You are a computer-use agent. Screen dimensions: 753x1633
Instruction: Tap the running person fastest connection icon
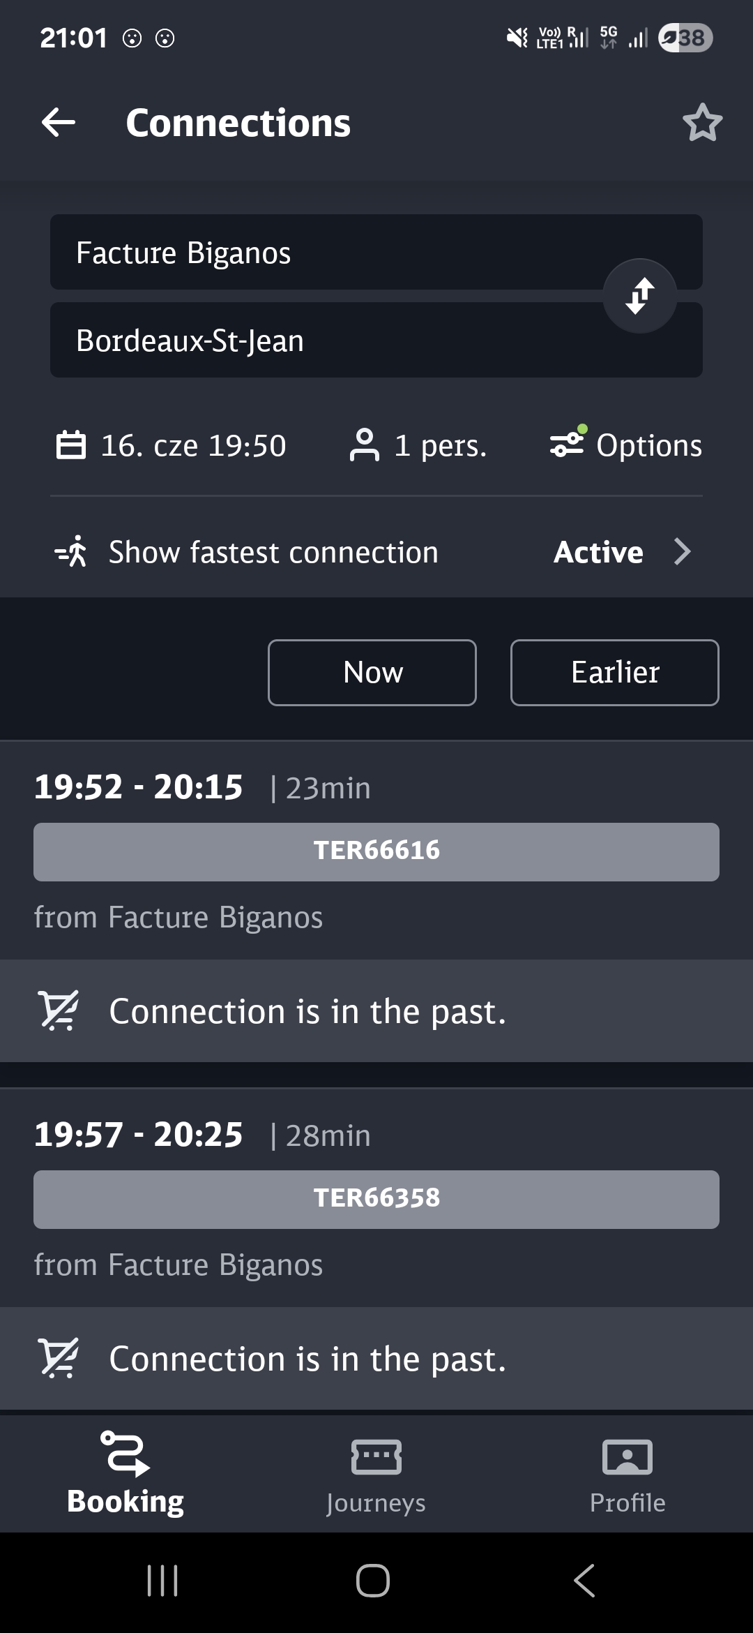(x=71, y=552)
